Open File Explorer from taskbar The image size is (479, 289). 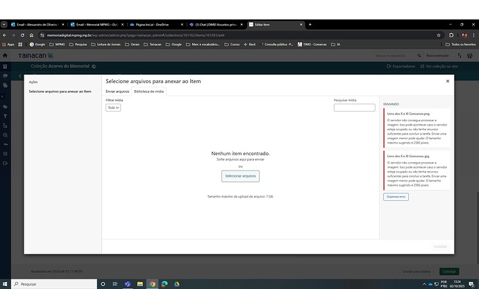(x=140, y=284)
